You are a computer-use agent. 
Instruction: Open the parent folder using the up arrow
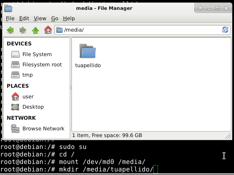pos(35,30)
